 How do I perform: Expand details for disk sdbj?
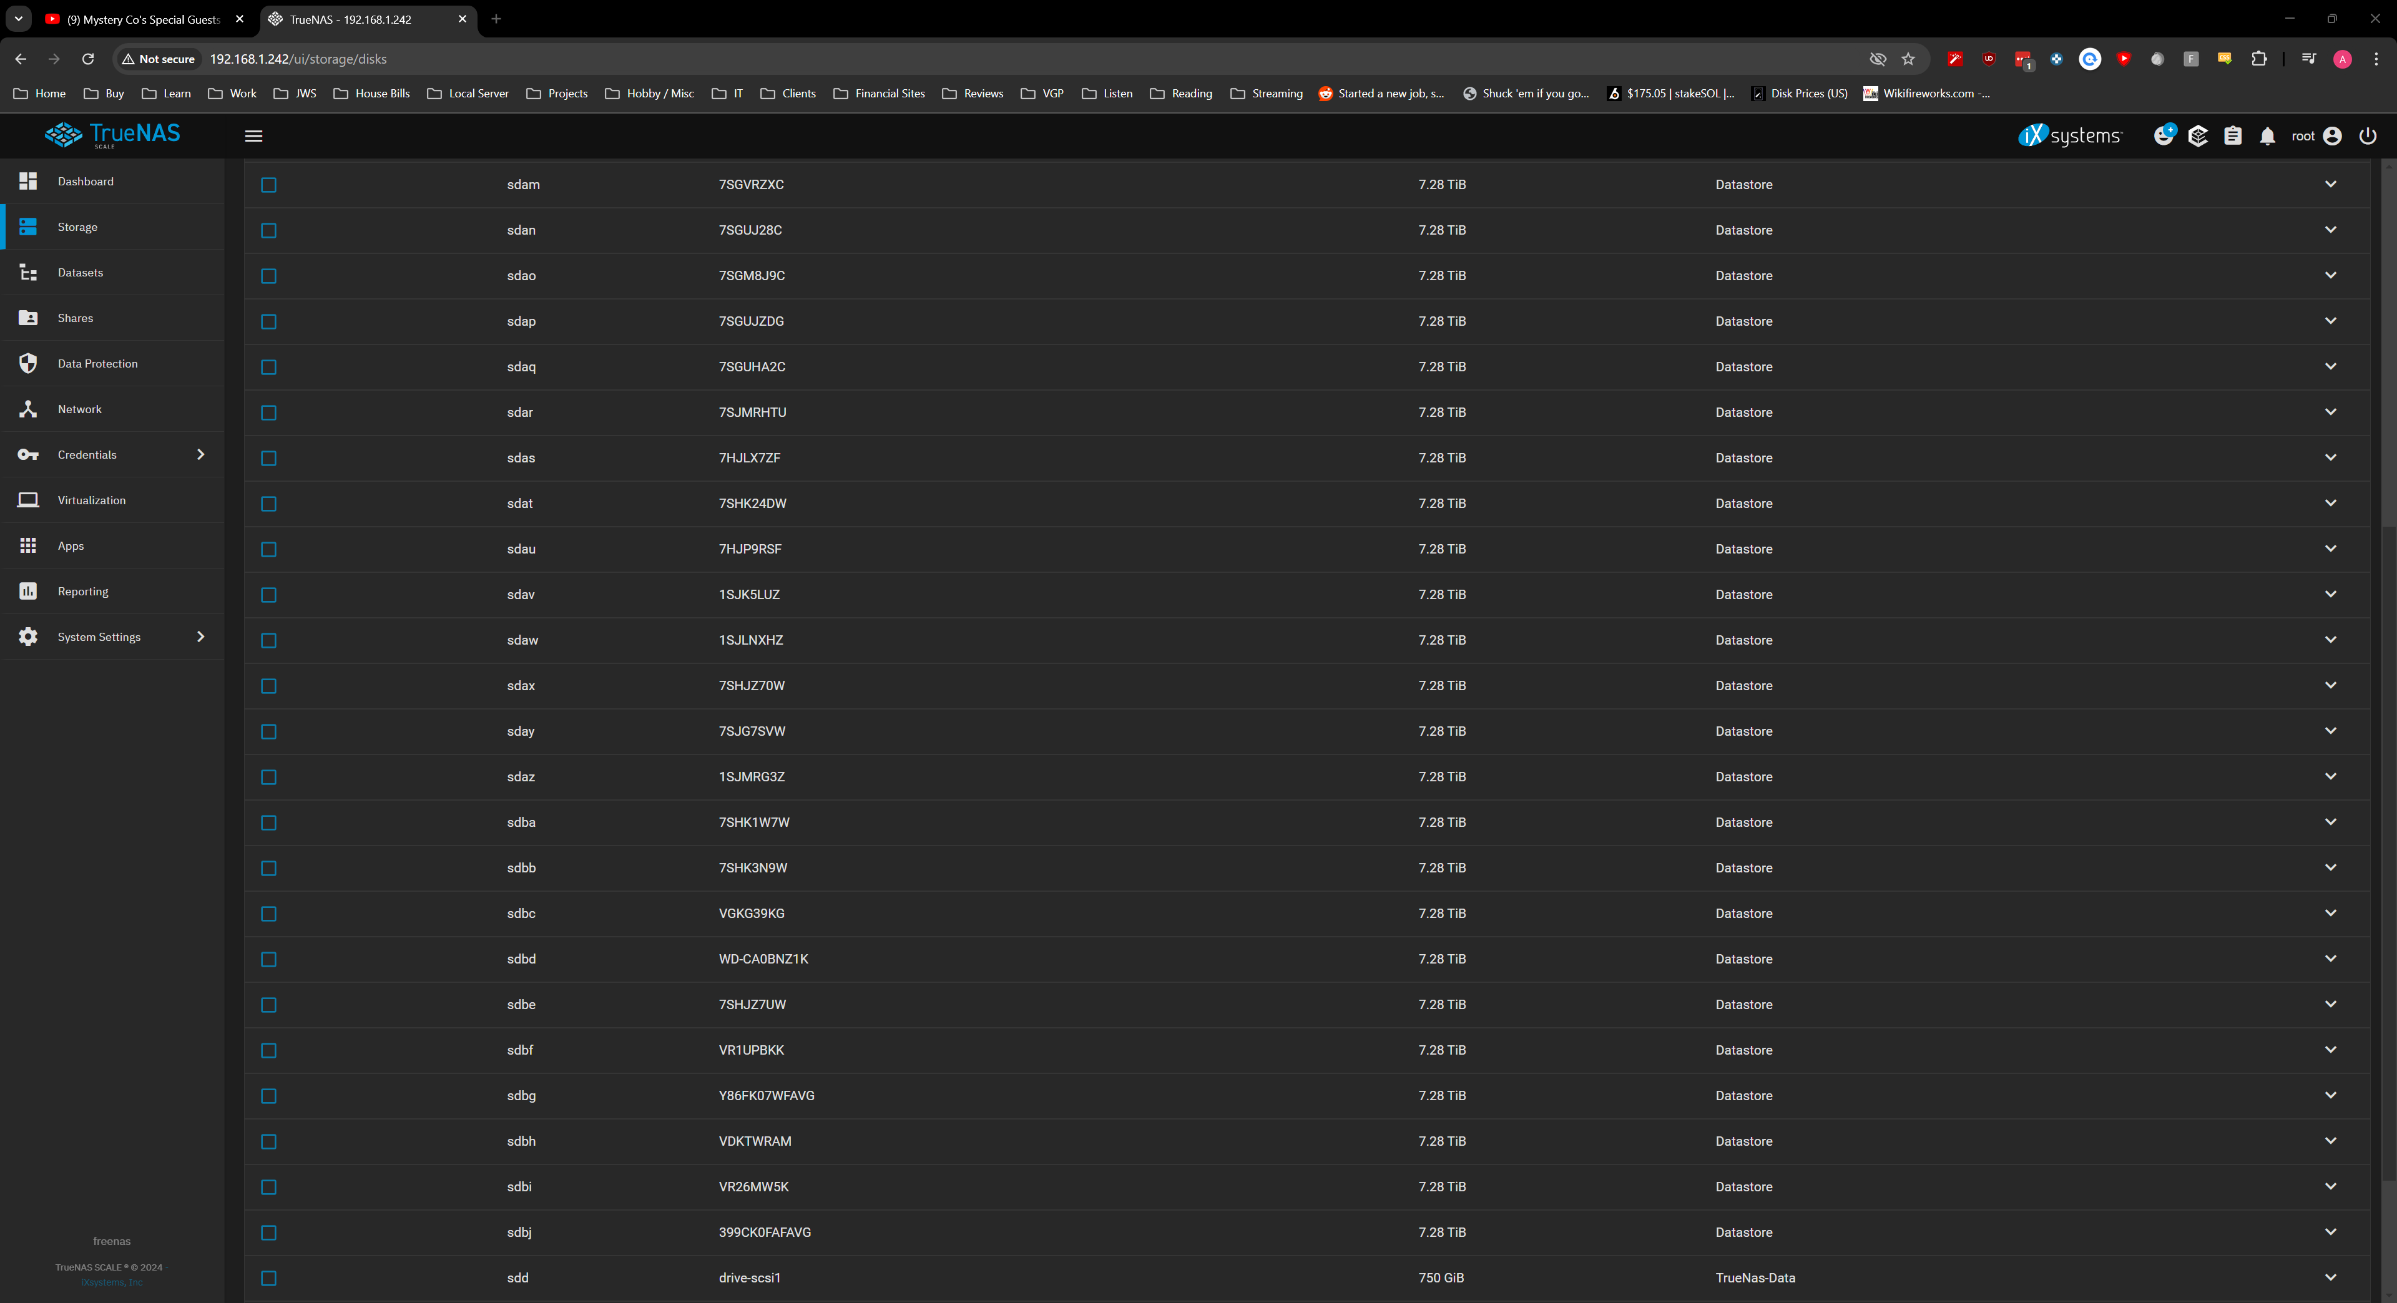coord(2330,1232)
